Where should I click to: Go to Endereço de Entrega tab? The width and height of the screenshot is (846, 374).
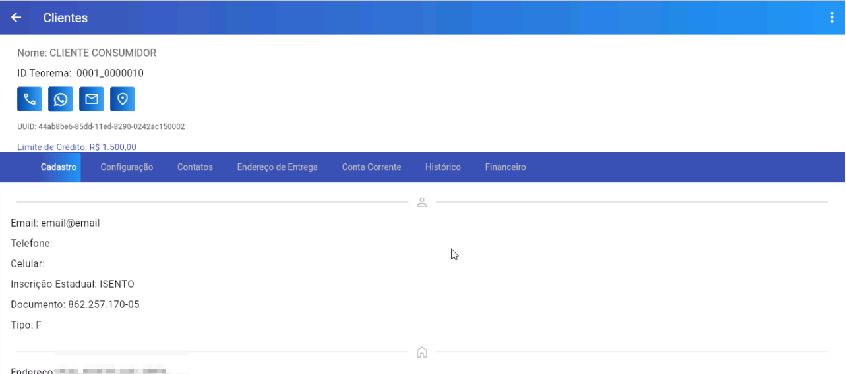click(278, 167)
